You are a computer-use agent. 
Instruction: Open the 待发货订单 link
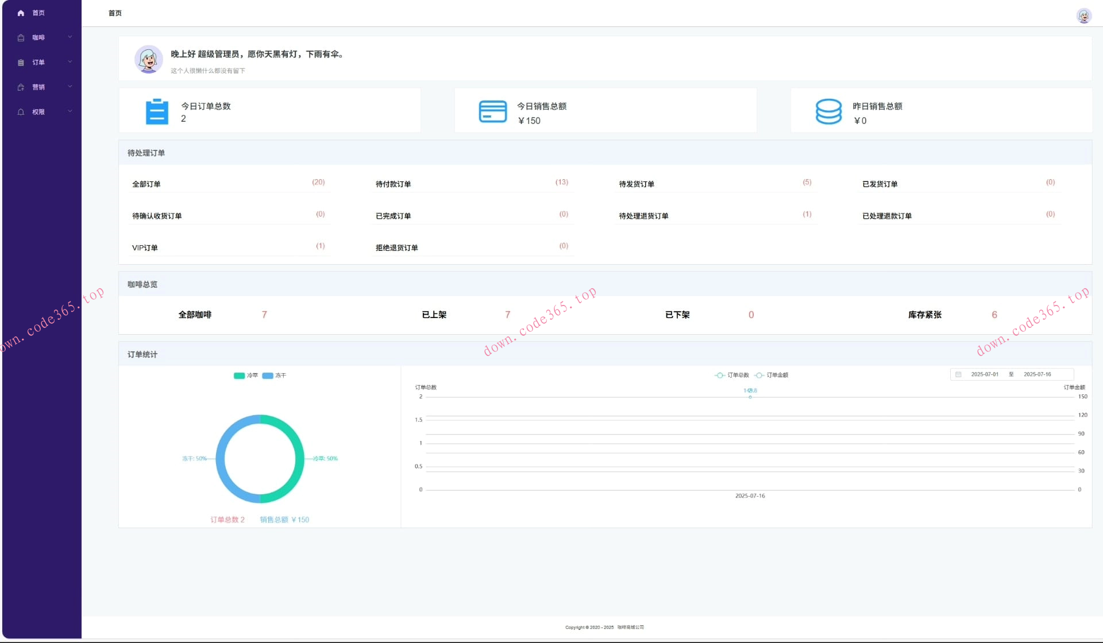tap(636, 184)
